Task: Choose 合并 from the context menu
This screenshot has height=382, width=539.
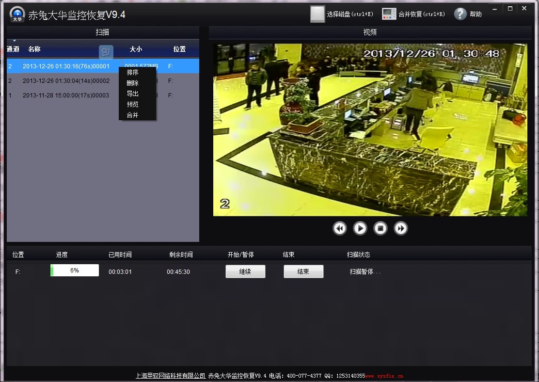Action: 133,115
